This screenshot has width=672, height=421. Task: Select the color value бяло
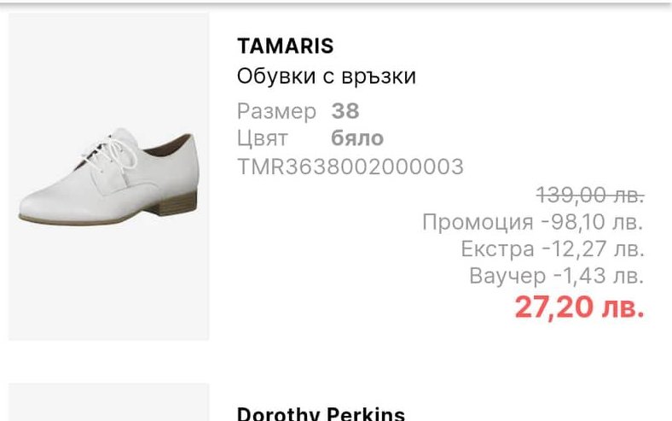(357, 138)
